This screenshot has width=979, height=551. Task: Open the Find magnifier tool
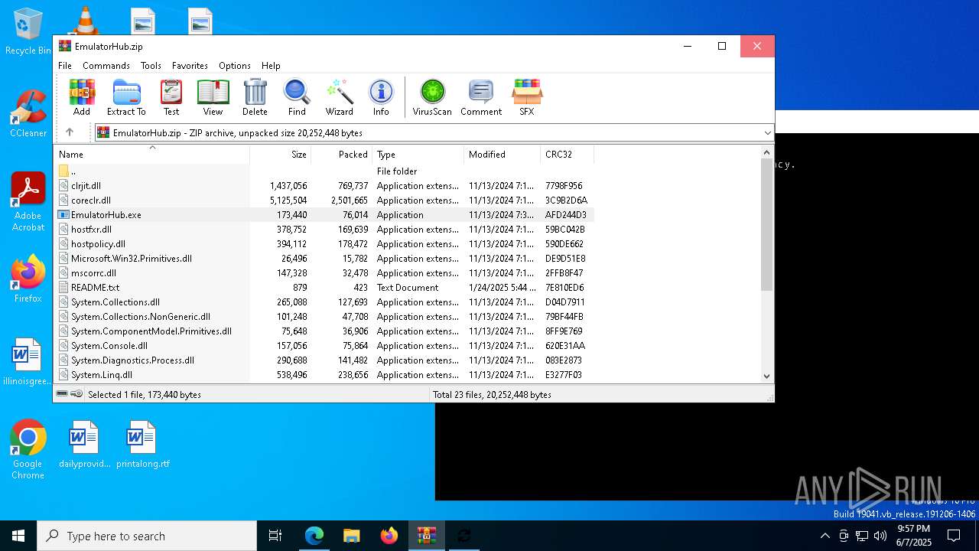[297, 97]
